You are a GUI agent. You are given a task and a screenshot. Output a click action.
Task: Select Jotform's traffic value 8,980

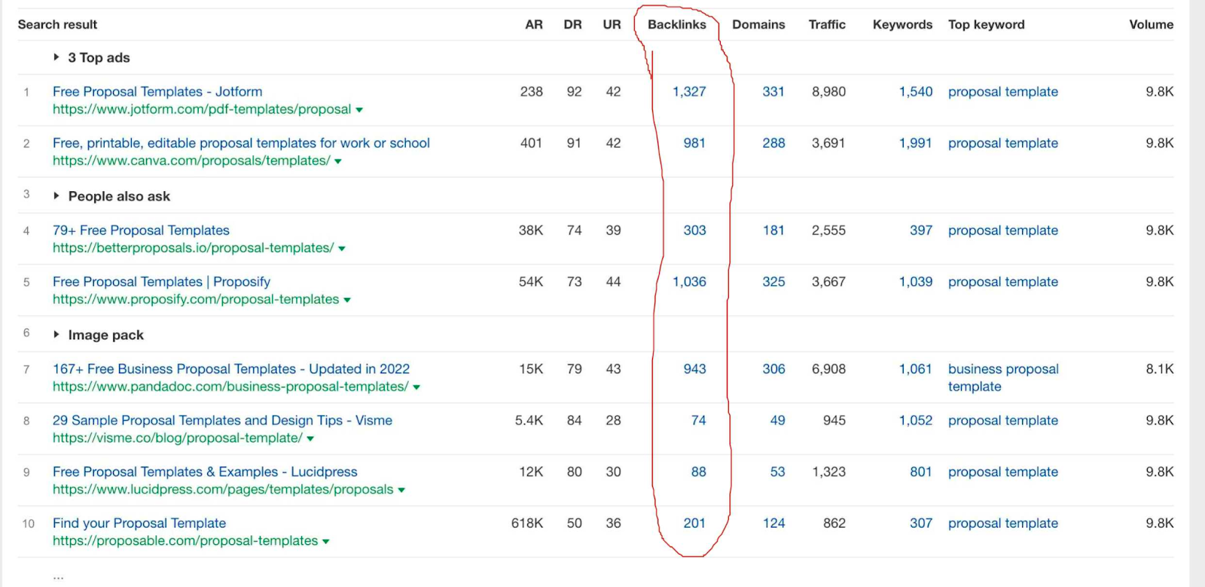pos(828,91)
